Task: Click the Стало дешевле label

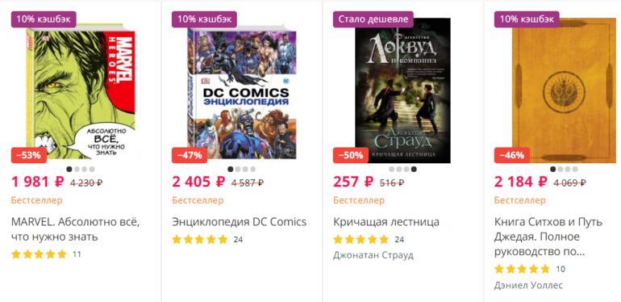Action: pos(373,19)
